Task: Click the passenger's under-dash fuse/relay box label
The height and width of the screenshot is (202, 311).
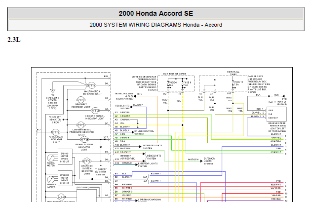Action: [x=259, y=84]
